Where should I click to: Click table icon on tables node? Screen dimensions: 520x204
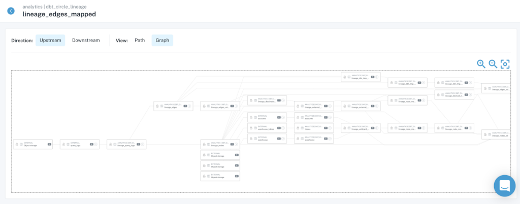(302, 128)
